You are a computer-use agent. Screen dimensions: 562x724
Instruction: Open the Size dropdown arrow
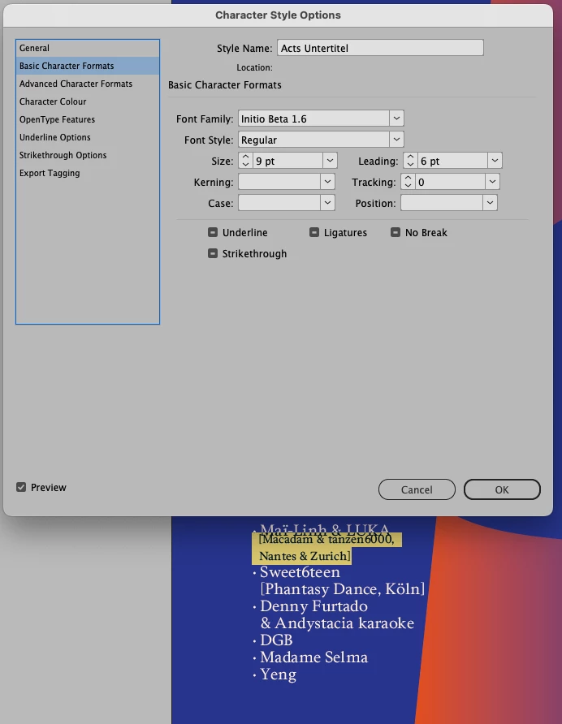(330, 161)
